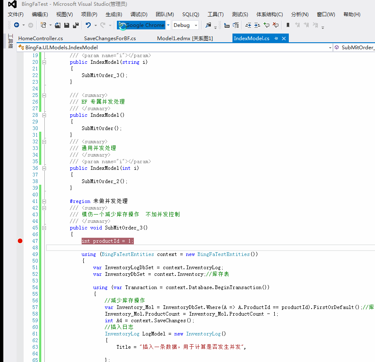Expand the browser selection arrow beside Google Chrome
This screenshot has height=362, width=375.
[168, 25]
